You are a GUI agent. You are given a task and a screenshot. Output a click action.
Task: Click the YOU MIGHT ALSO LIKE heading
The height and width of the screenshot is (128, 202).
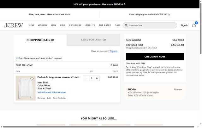(99, 119)
